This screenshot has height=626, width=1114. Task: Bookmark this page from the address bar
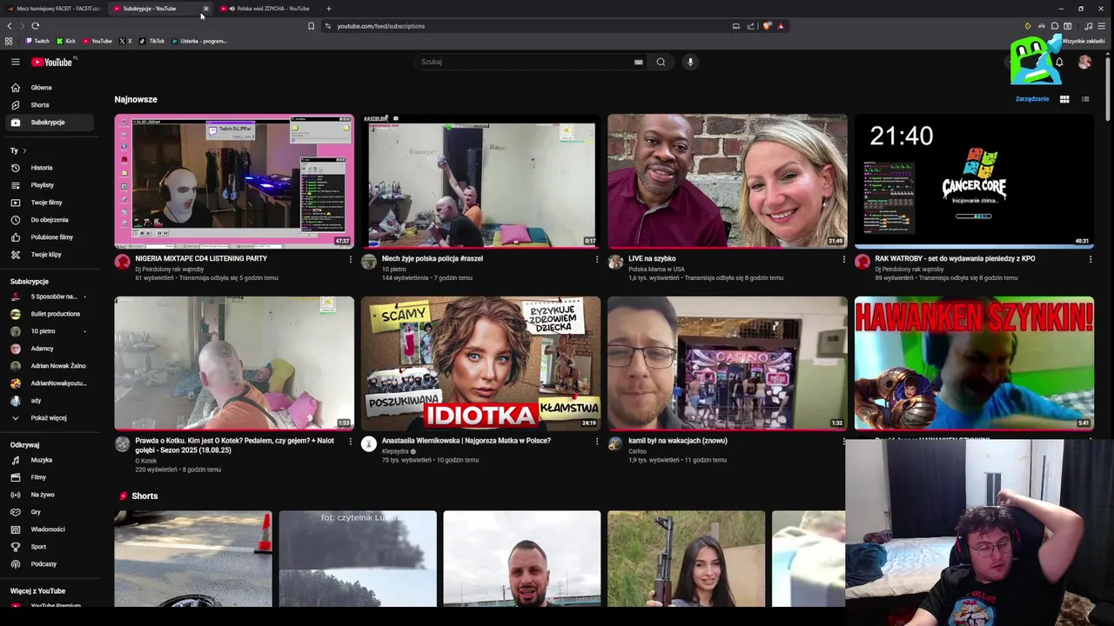tap(311, 26)
